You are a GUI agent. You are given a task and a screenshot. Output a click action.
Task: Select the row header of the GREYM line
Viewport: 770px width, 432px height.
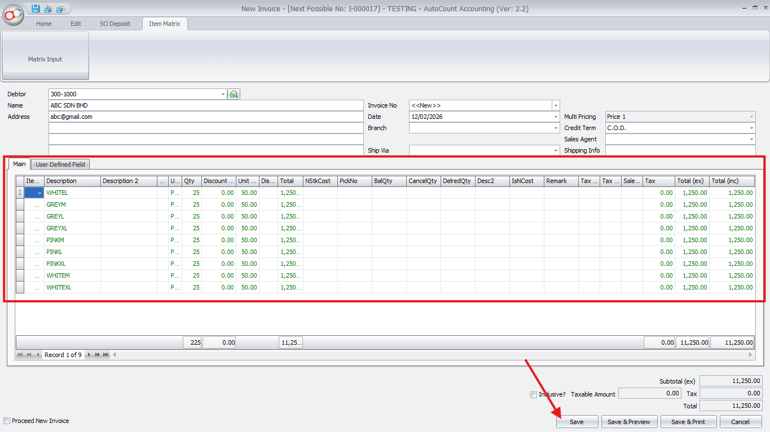coord(20,205)
